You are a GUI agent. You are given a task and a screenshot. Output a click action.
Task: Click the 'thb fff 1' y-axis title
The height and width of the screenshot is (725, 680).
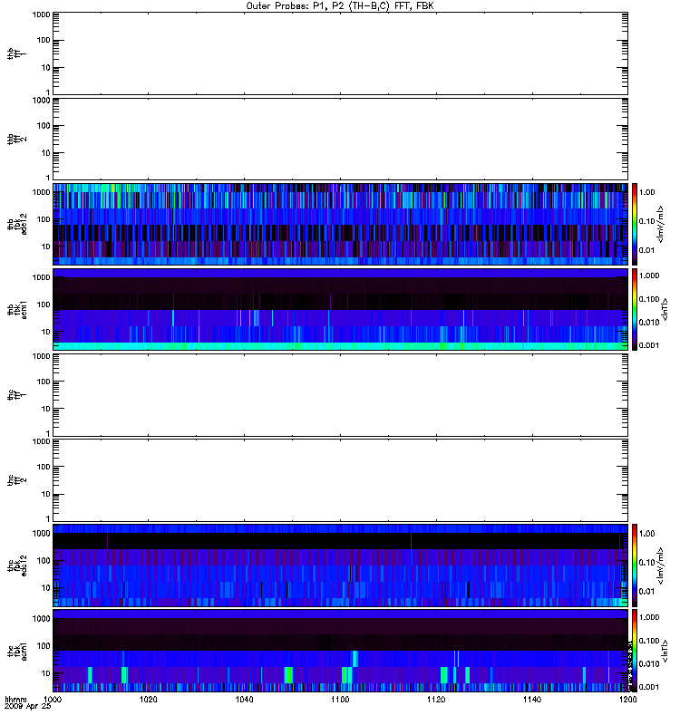pos(17,53)
